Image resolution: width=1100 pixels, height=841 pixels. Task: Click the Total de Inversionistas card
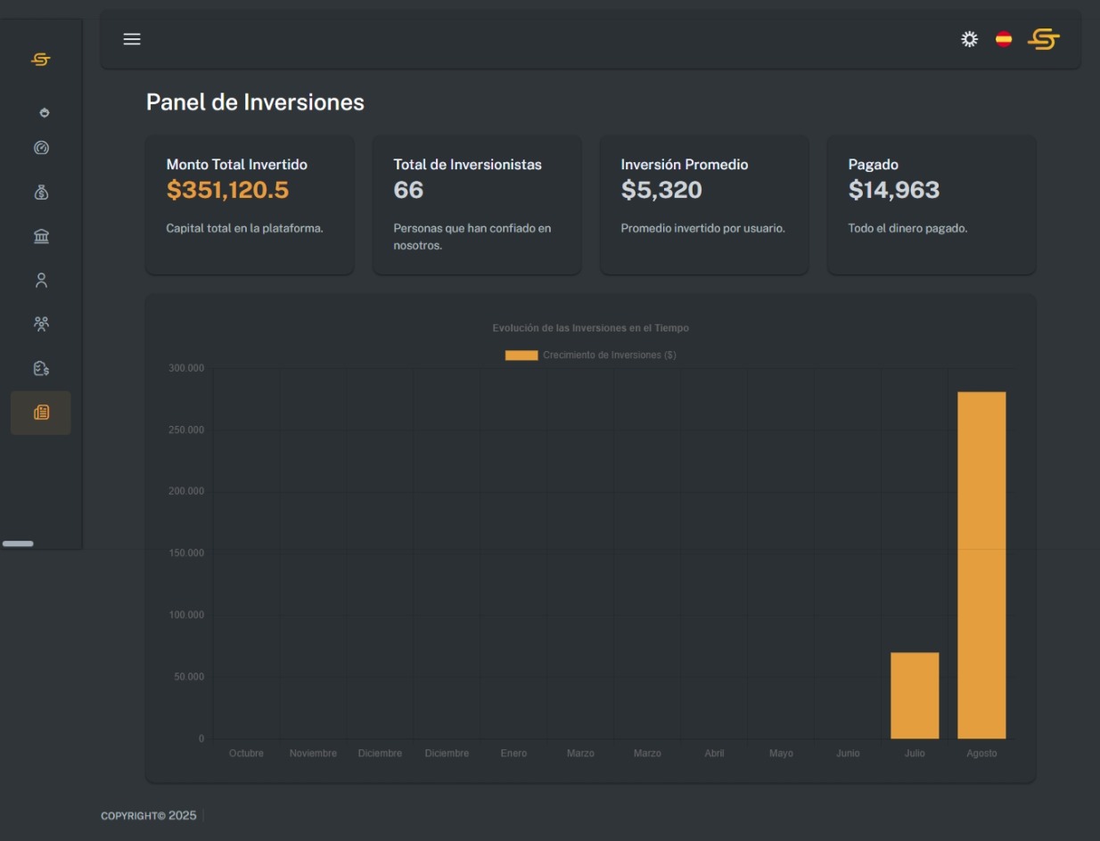click(477, 205)
